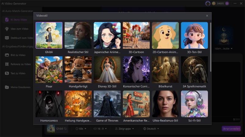
Task: Click the KI Story Video document icon
Action: pyautogui.click(x=7, y=20)
